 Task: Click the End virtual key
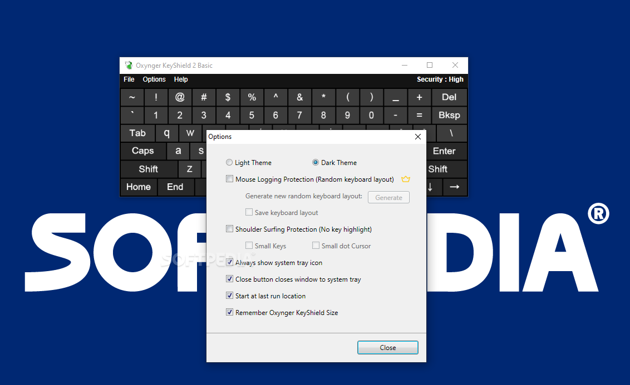tap(175, 187)
